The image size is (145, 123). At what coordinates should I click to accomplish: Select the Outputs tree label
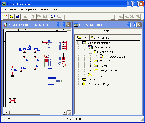(93, 80)
